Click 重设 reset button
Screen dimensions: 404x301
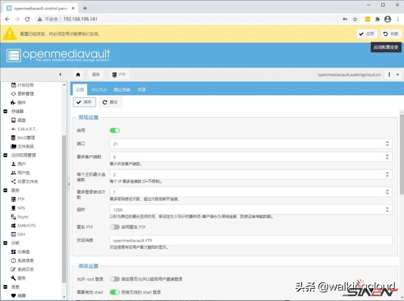point(110,102)
